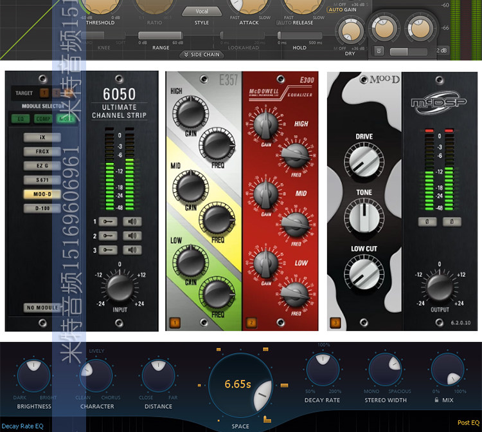Viewport: 482px width, 432px height.
Task: Click the horizontal slider under the top-right knobs
Action: coord(408,51)
